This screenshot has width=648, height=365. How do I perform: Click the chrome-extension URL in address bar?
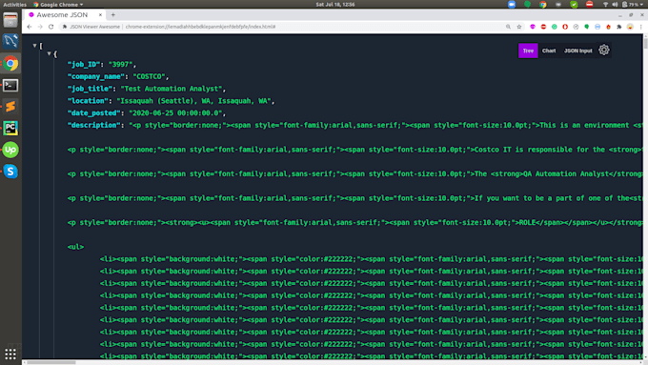[x=200, y=27]
